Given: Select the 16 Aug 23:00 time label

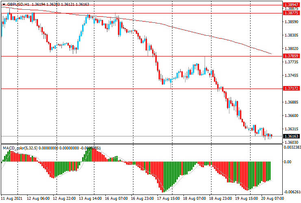Looking at the screenshot, I should 142,198.
